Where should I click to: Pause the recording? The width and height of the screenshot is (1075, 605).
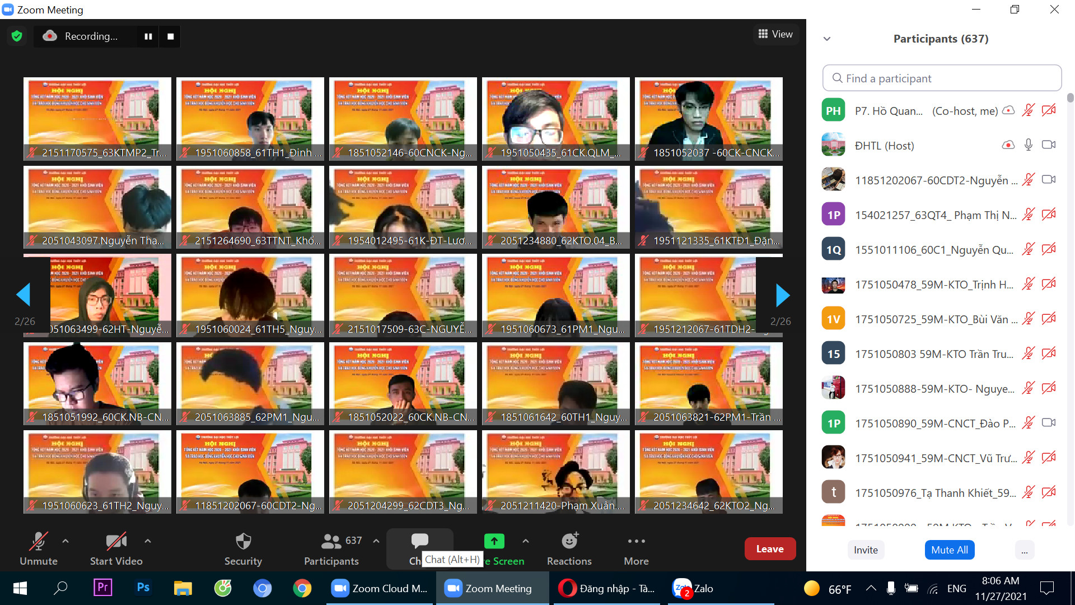(x=148, y=36)
